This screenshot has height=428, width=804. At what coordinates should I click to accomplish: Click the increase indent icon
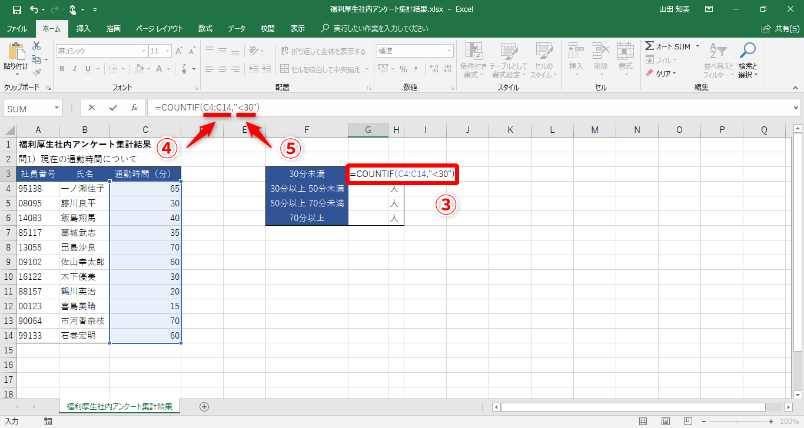click(267, 69)
